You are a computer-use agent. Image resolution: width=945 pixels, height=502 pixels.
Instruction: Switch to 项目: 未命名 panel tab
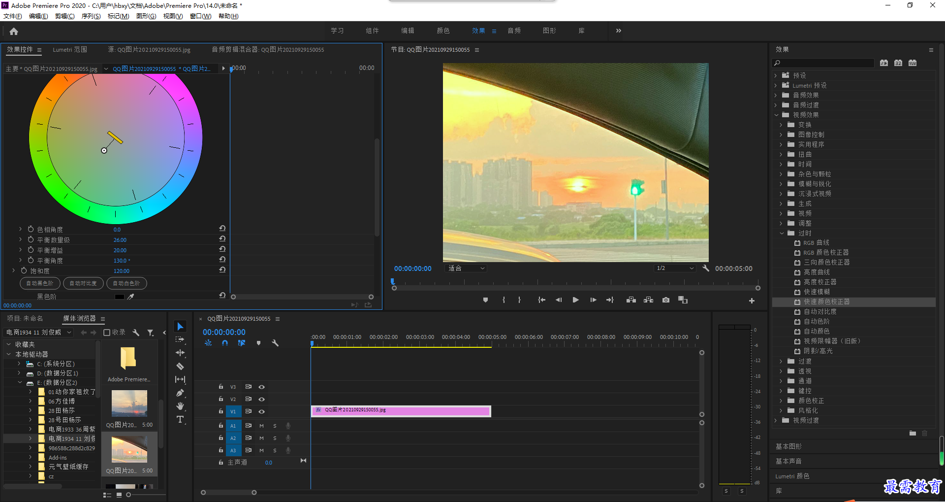point(25,318)
